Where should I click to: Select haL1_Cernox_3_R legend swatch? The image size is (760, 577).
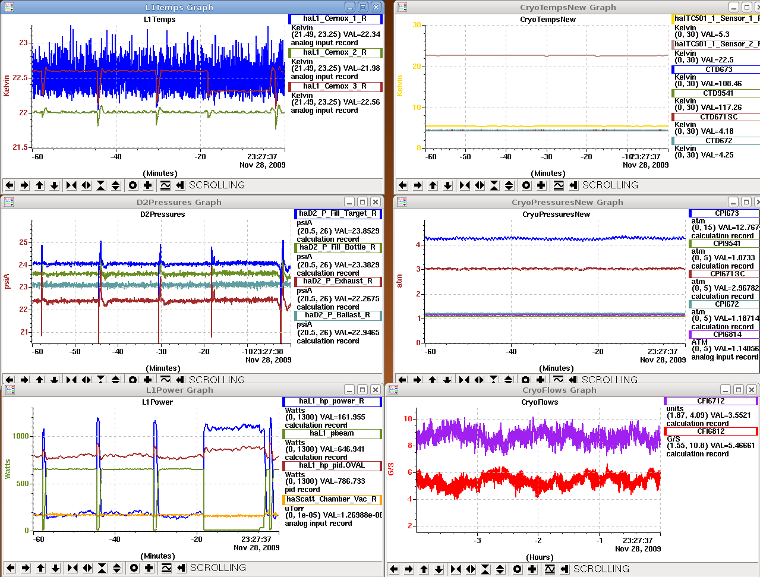335,87
